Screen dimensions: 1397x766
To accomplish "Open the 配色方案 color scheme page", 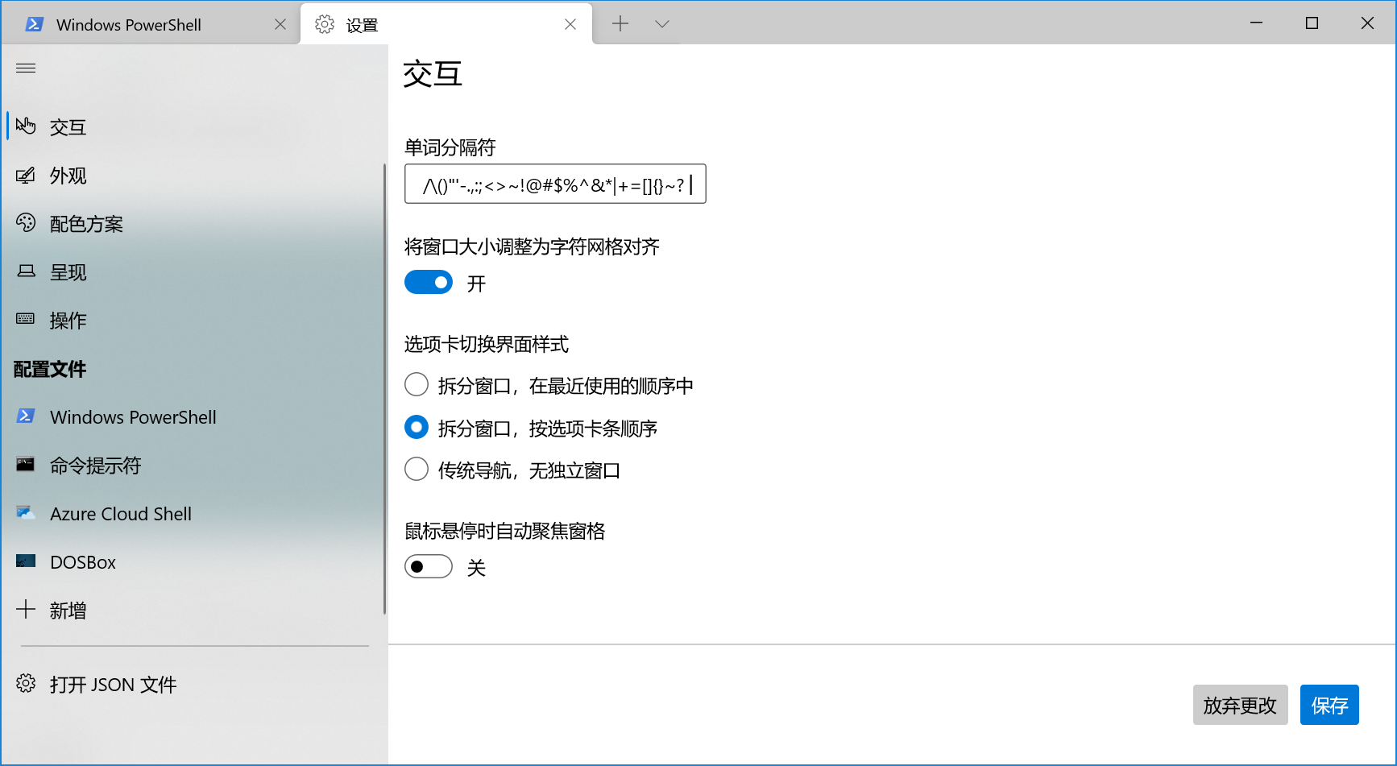I will tap(86, 224).
